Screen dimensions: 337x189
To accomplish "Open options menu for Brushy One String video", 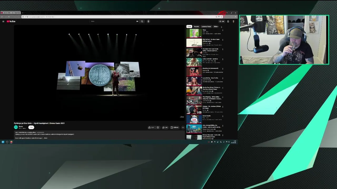I will (223, 88).
